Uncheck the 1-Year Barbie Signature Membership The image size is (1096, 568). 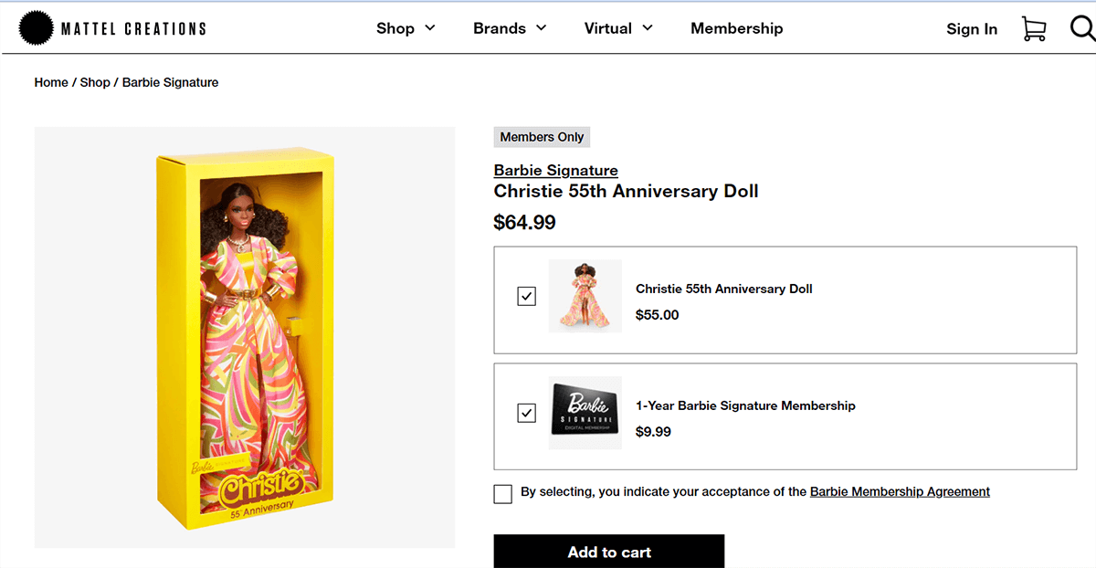pos(526,412)
